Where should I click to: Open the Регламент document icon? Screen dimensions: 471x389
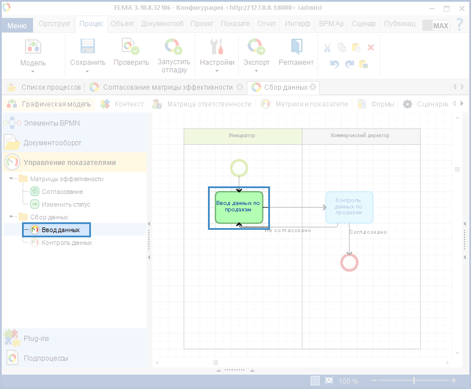pos(296,47)
